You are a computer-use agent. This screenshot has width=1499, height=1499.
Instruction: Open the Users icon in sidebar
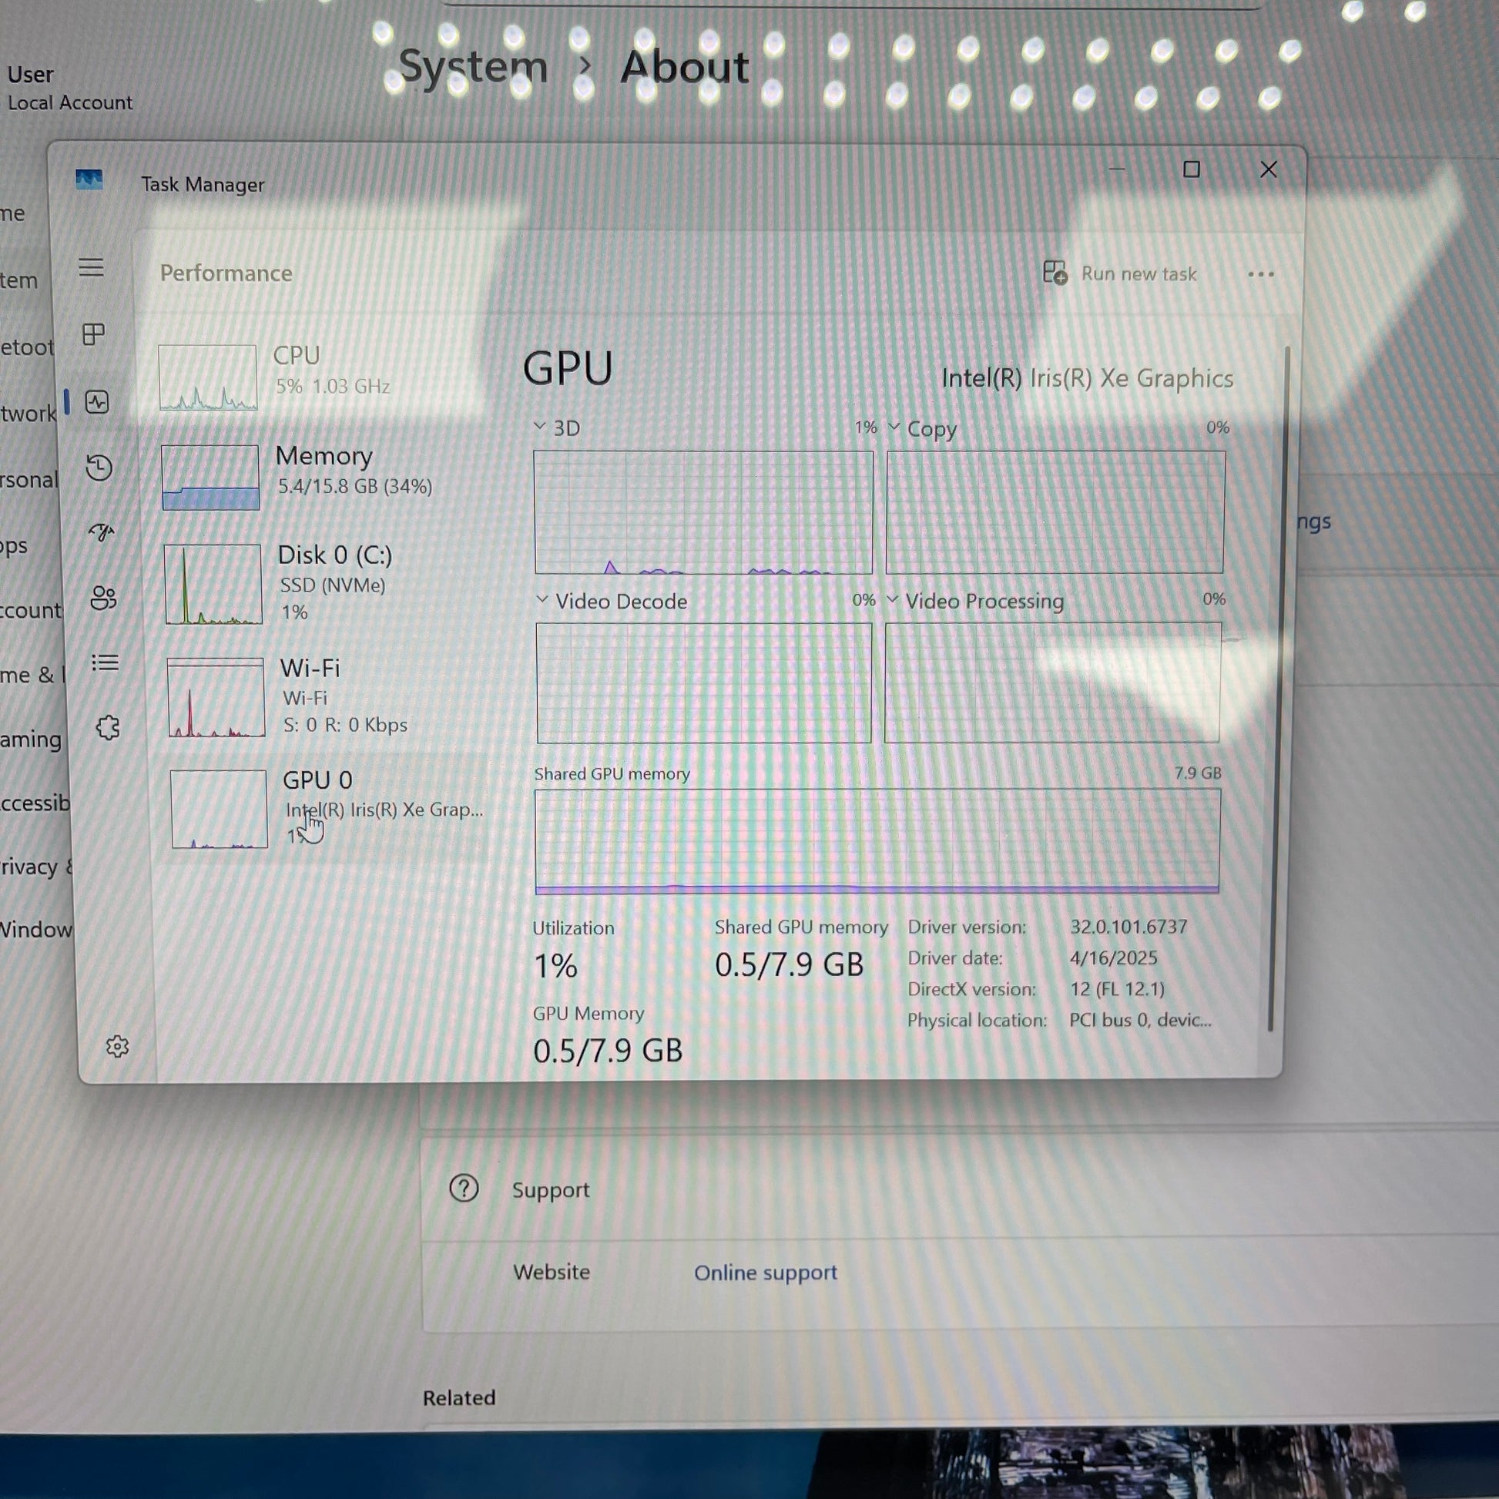pos(103,598)
